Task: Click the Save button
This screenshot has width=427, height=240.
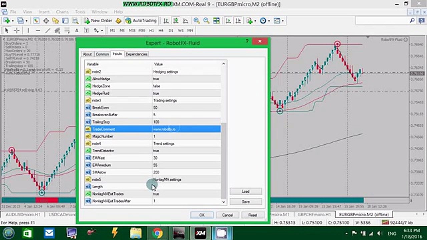Action: 246,202
